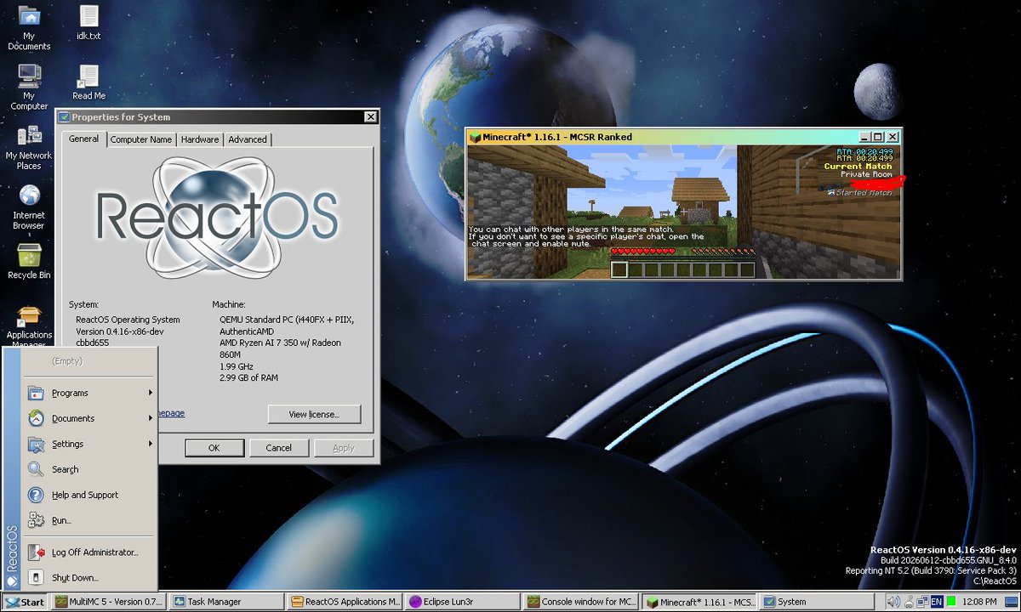This screenshot has height=612, width=1021.
Task: Open the Read Me desktop shortcut
Action: click(x=88, y=82)
